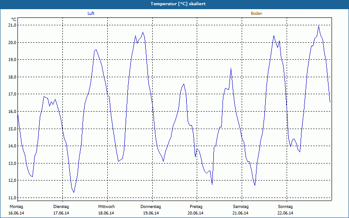Viewport: 349px width, 218px height.
Task: Click the °C unit label
Action: pyautogui.click(x=14, y=20)
